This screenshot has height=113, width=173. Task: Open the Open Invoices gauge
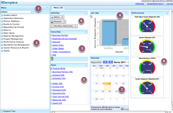click(x=147, y=67)
